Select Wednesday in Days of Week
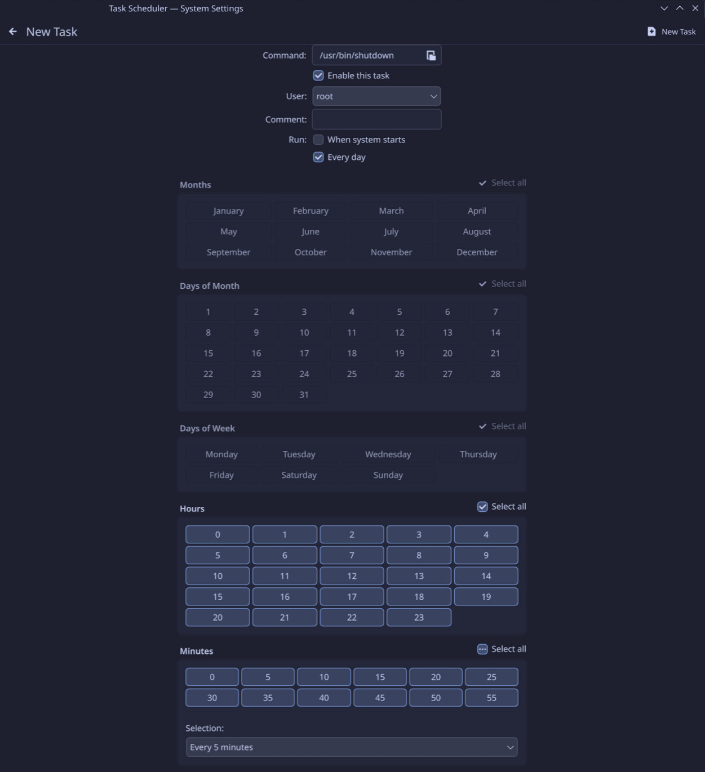Image resolution: width=705 pixels, height=772 pixels. tap(388, 454)
